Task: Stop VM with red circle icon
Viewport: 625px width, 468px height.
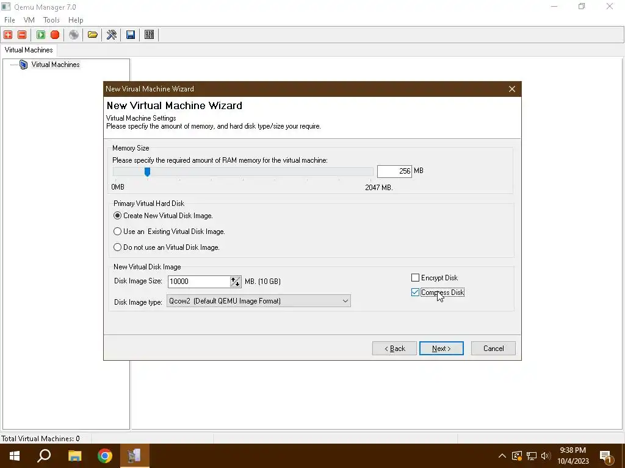Action: point(55,35)
